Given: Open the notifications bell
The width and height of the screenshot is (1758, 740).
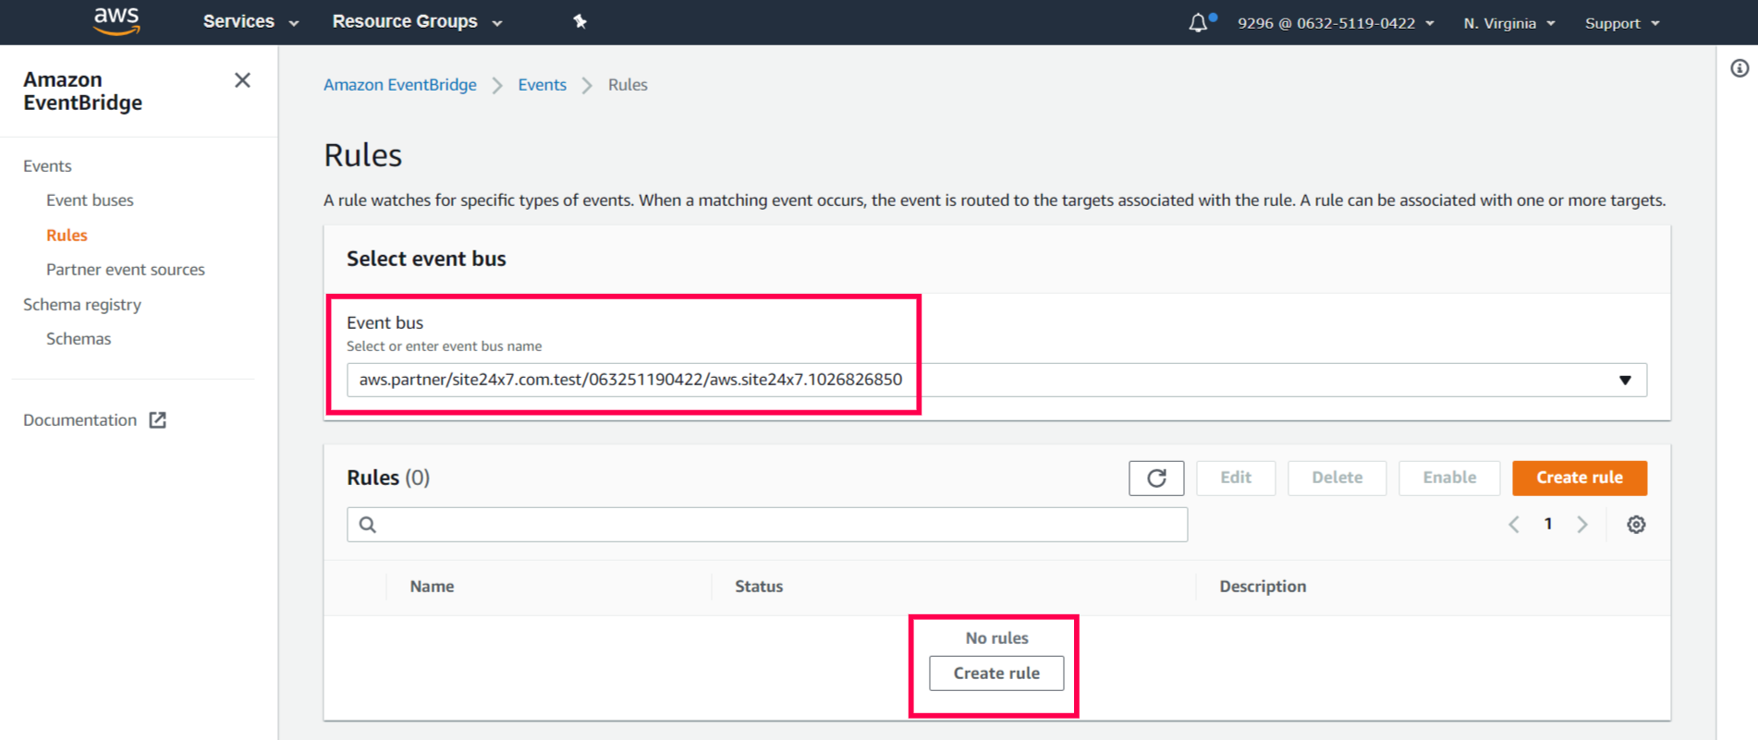Looking at the screenshot, I should 1198,22.
